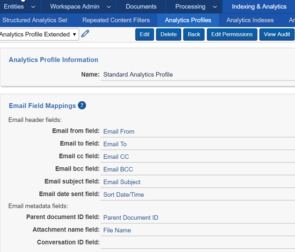This screenshot has height=252, width=295.
Task: Click Standard Analytics Profile name value
Action: pos(138,74)
